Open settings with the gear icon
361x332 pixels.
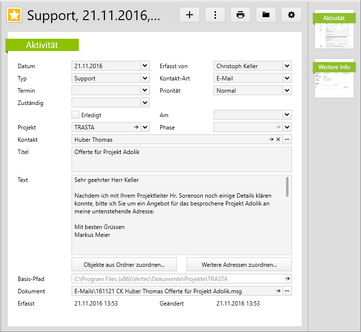291,15
